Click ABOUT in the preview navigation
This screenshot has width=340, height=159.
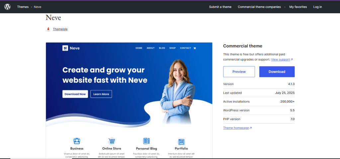click(x=150, y=48)
